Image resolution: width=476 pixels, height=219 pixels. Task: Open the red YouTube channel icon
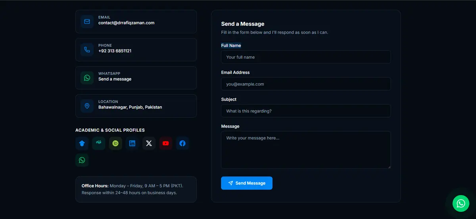(x=166, y=143)
